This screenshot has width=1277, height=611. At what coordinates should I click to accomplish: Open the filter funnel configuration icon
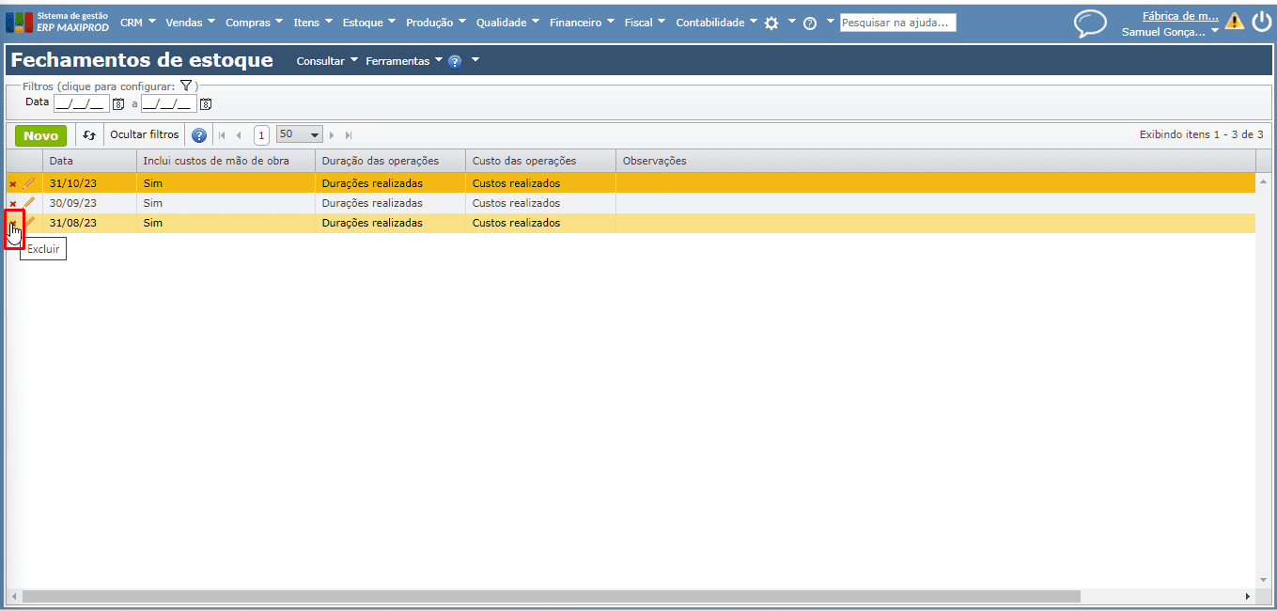[186, 86]
